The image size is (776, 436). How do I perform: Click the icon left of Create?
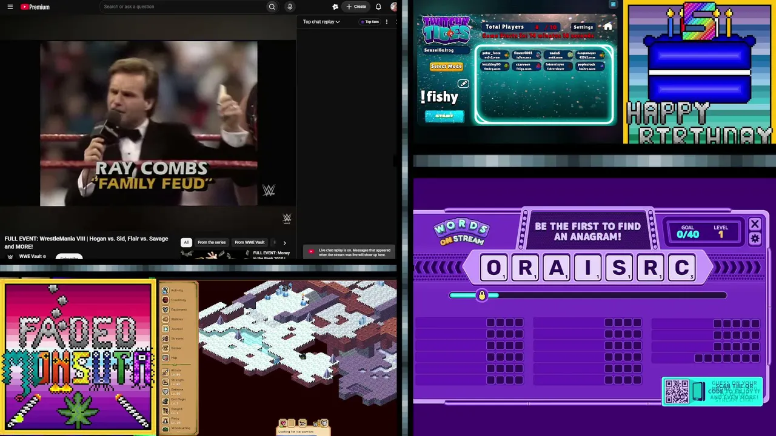(x=335, y=7)
